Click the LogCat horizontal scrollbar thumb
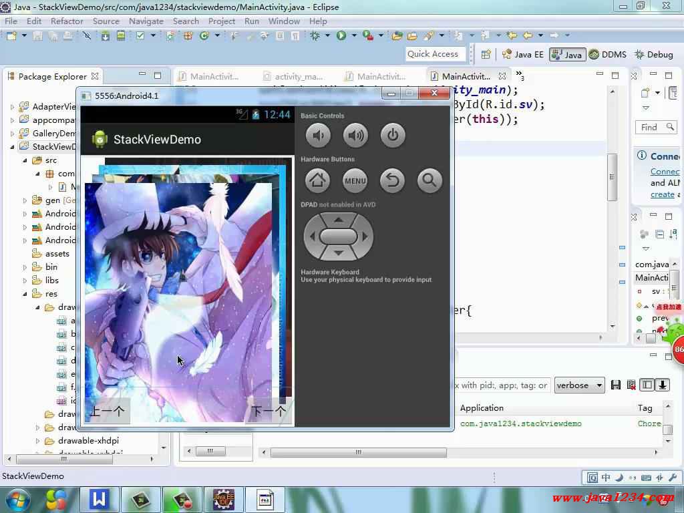This screenshot has width=684, height=513. point(359,452)
